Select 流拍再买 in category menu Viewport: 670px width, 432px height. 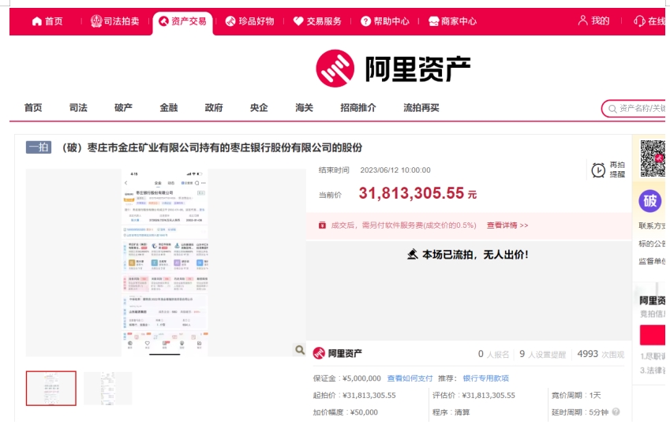(421, 108)
